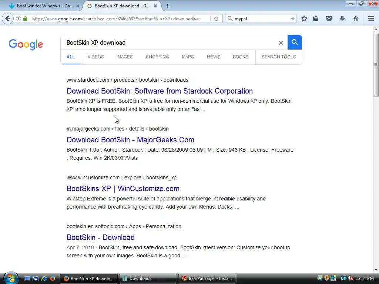Click the Google logo
Viewport: 379px width, 284px height.
click(x=26, y=44)
